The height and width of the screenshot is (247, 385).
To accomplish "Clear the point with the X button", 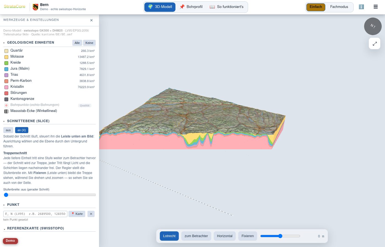I will [91, 214].
